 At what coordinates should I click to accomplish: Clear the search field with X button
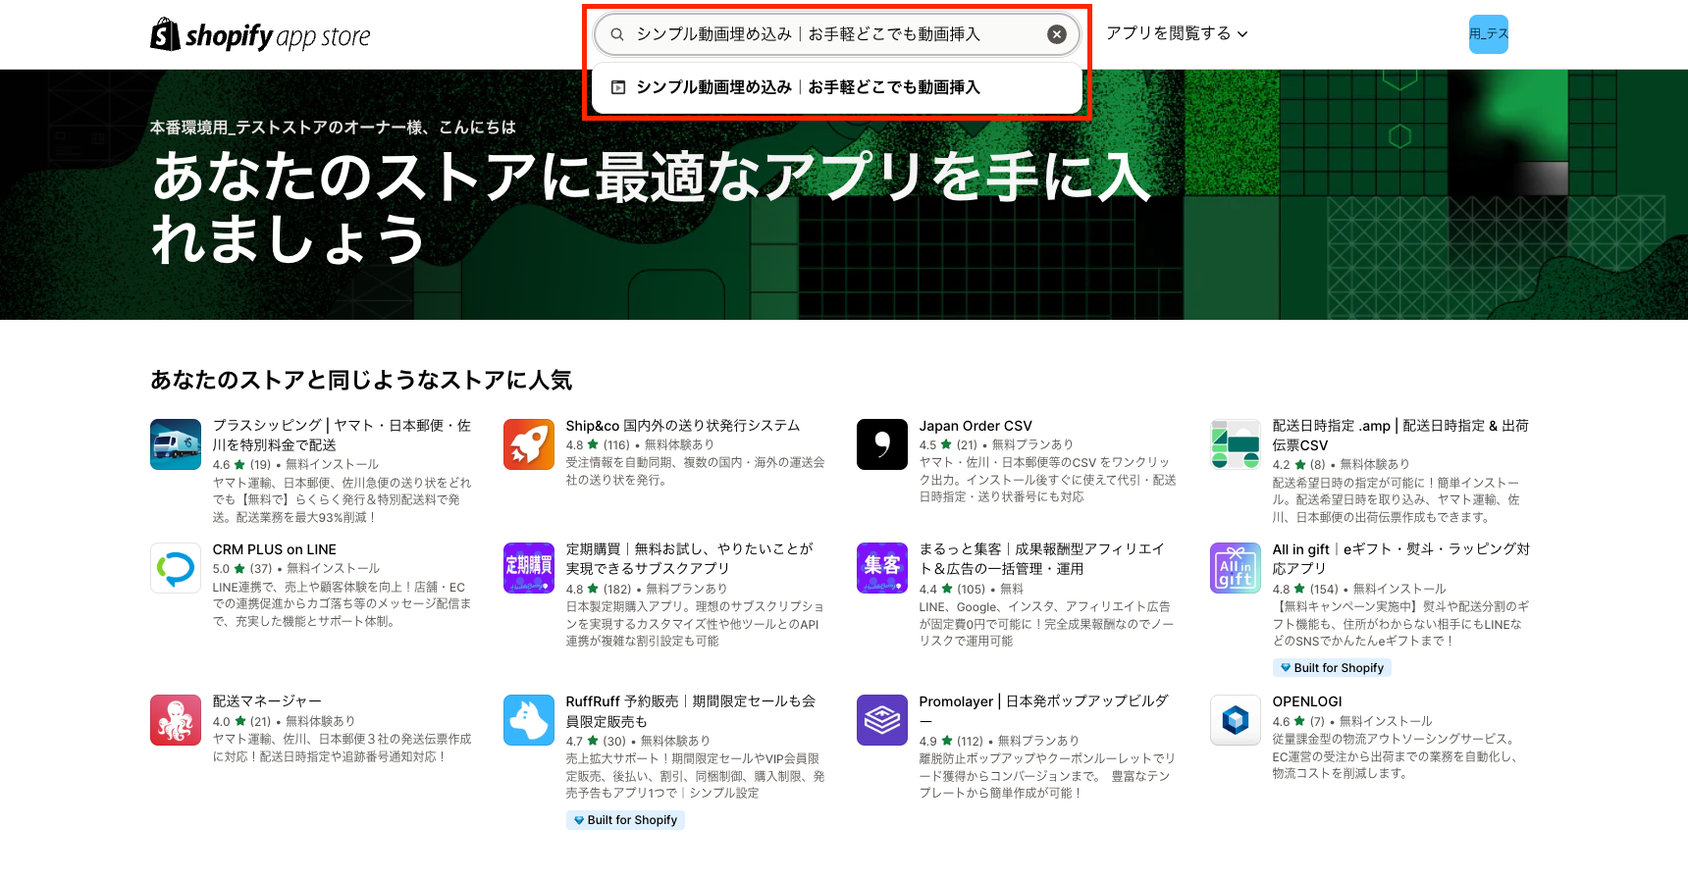point(1057,34)
